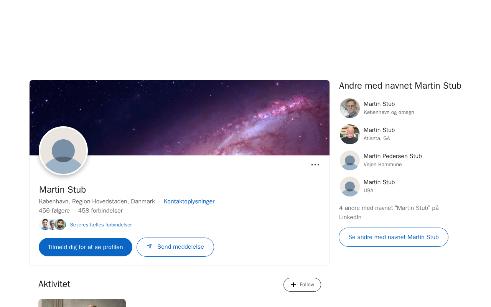This screenshot has height=307, width=491.
Task: Click Tilmeld dig for at se profilen
Action: (86, 247)
